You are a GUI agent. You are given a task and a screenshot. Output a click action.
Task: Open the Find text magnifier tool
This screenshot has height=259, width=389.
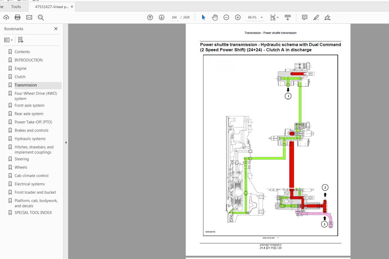41,17
